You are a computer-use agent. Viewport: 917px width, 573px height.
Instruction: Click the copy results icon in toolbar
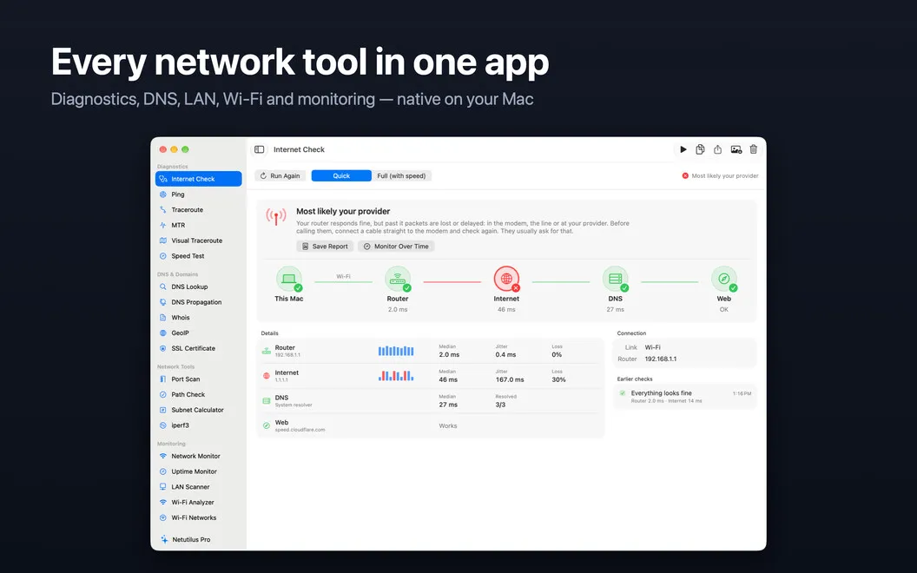tap(700, 149)
